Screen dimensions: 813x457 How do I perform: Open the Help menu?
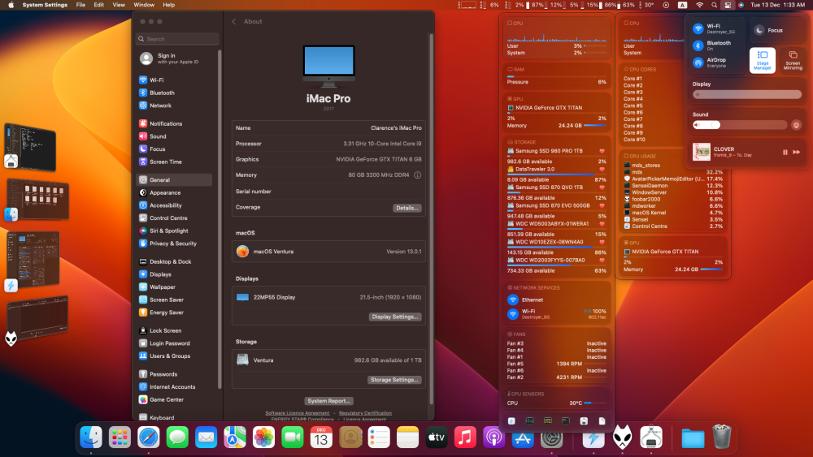169,5
